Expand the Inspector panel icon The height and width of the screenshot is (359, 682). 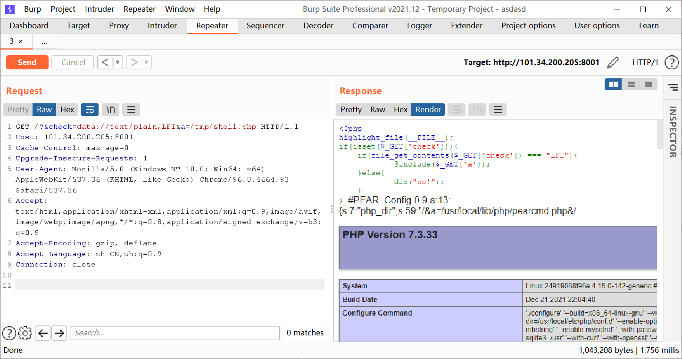(673, 87)
